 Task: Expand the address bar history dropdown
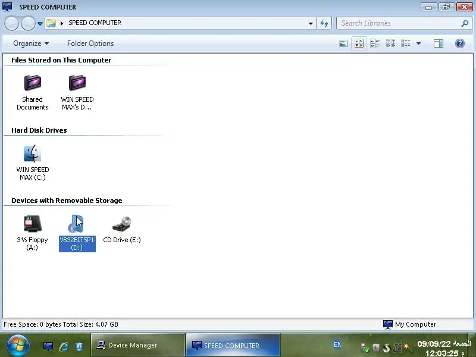[311, 23]
